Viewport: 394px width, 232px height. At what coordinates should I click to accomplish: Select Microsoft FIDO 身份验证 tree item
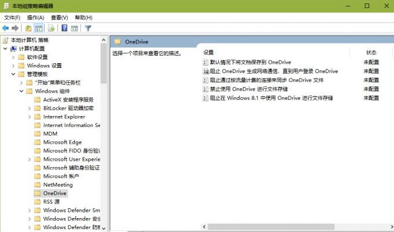[71, 151]
